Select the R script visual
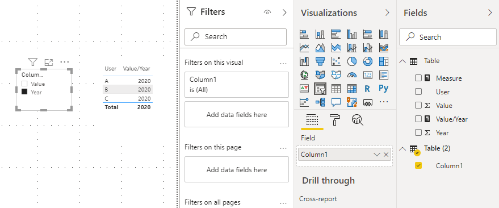The height and width of the screenshot is (208, 499). coord(367,88)
